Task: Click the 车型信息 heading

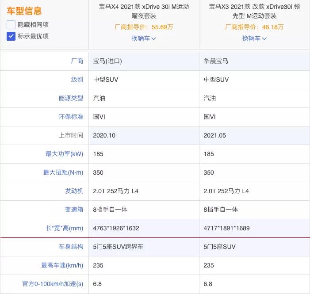Action: pyautogui.click(x=24, y=11)
